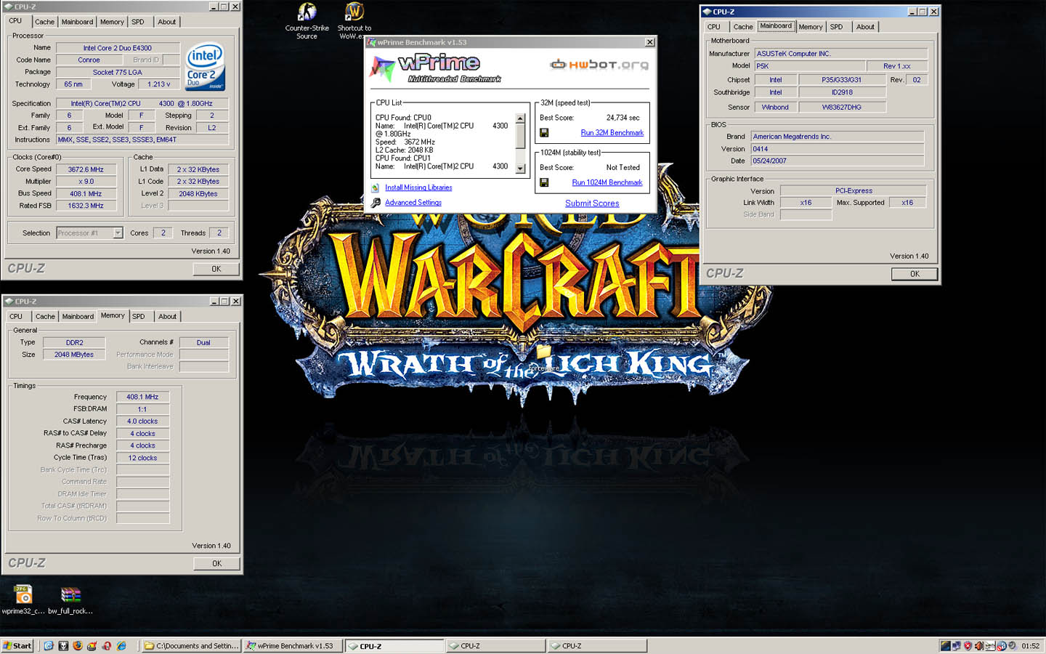Image resolution: width=1046 pixels, height=654 pixels.
Task: Select the wprime32_c... image file on desktop
Action: pos(23,599)
